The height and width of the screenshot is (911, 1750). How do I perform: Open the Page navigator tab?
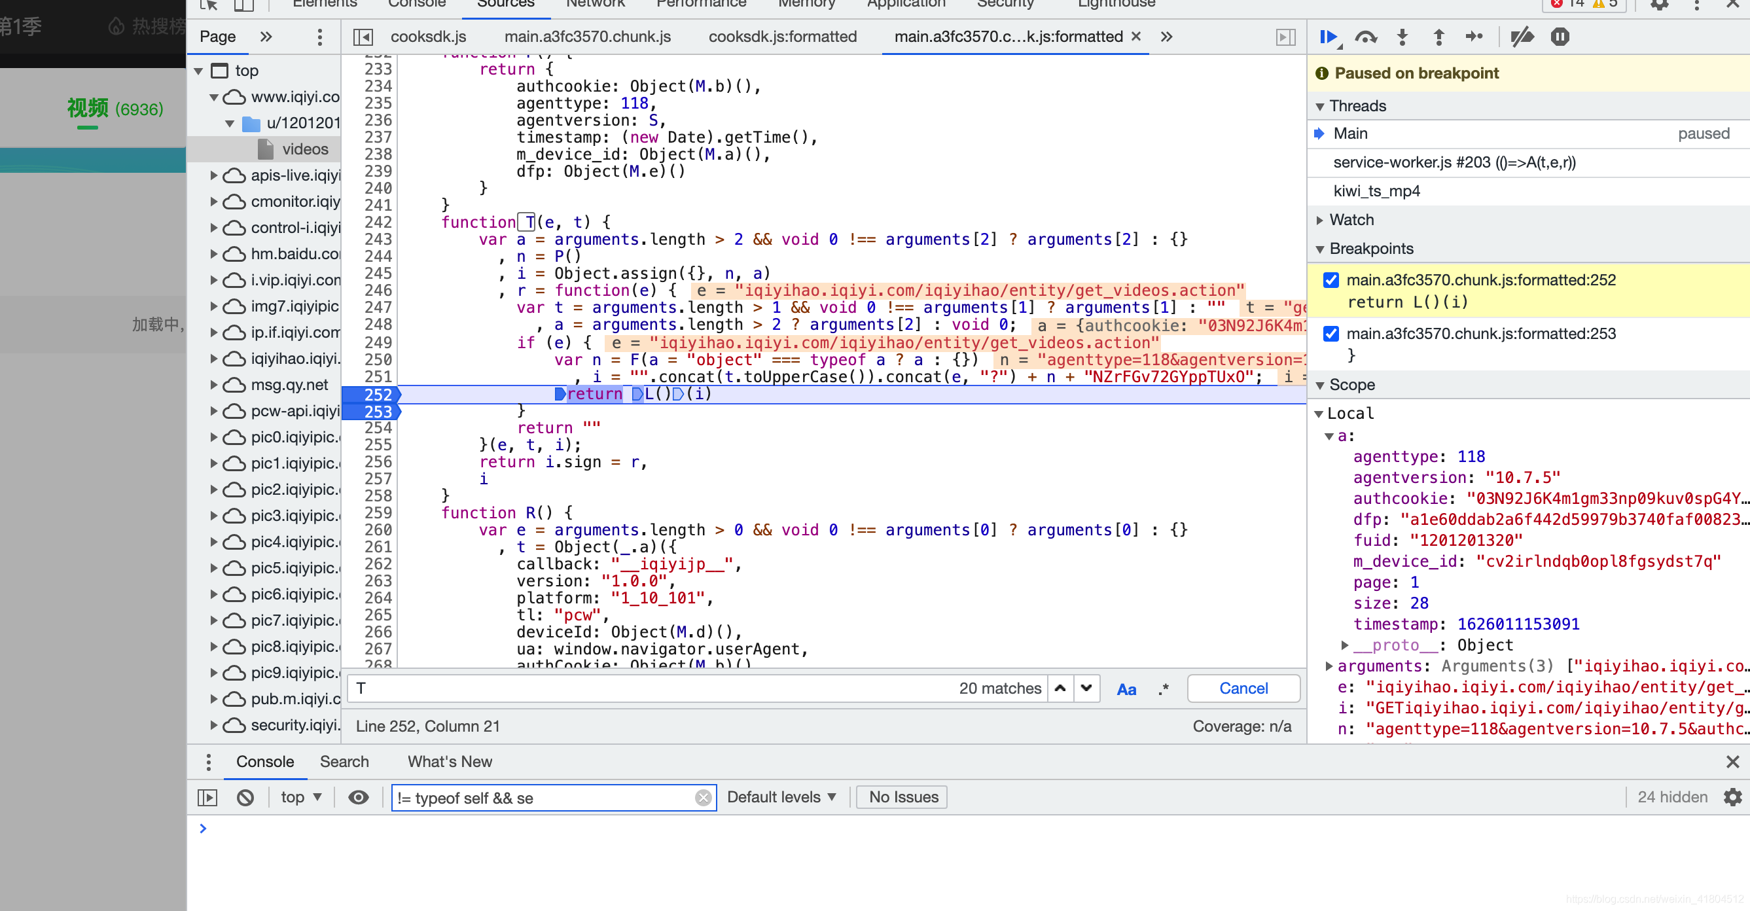click(x=217, y=37)
